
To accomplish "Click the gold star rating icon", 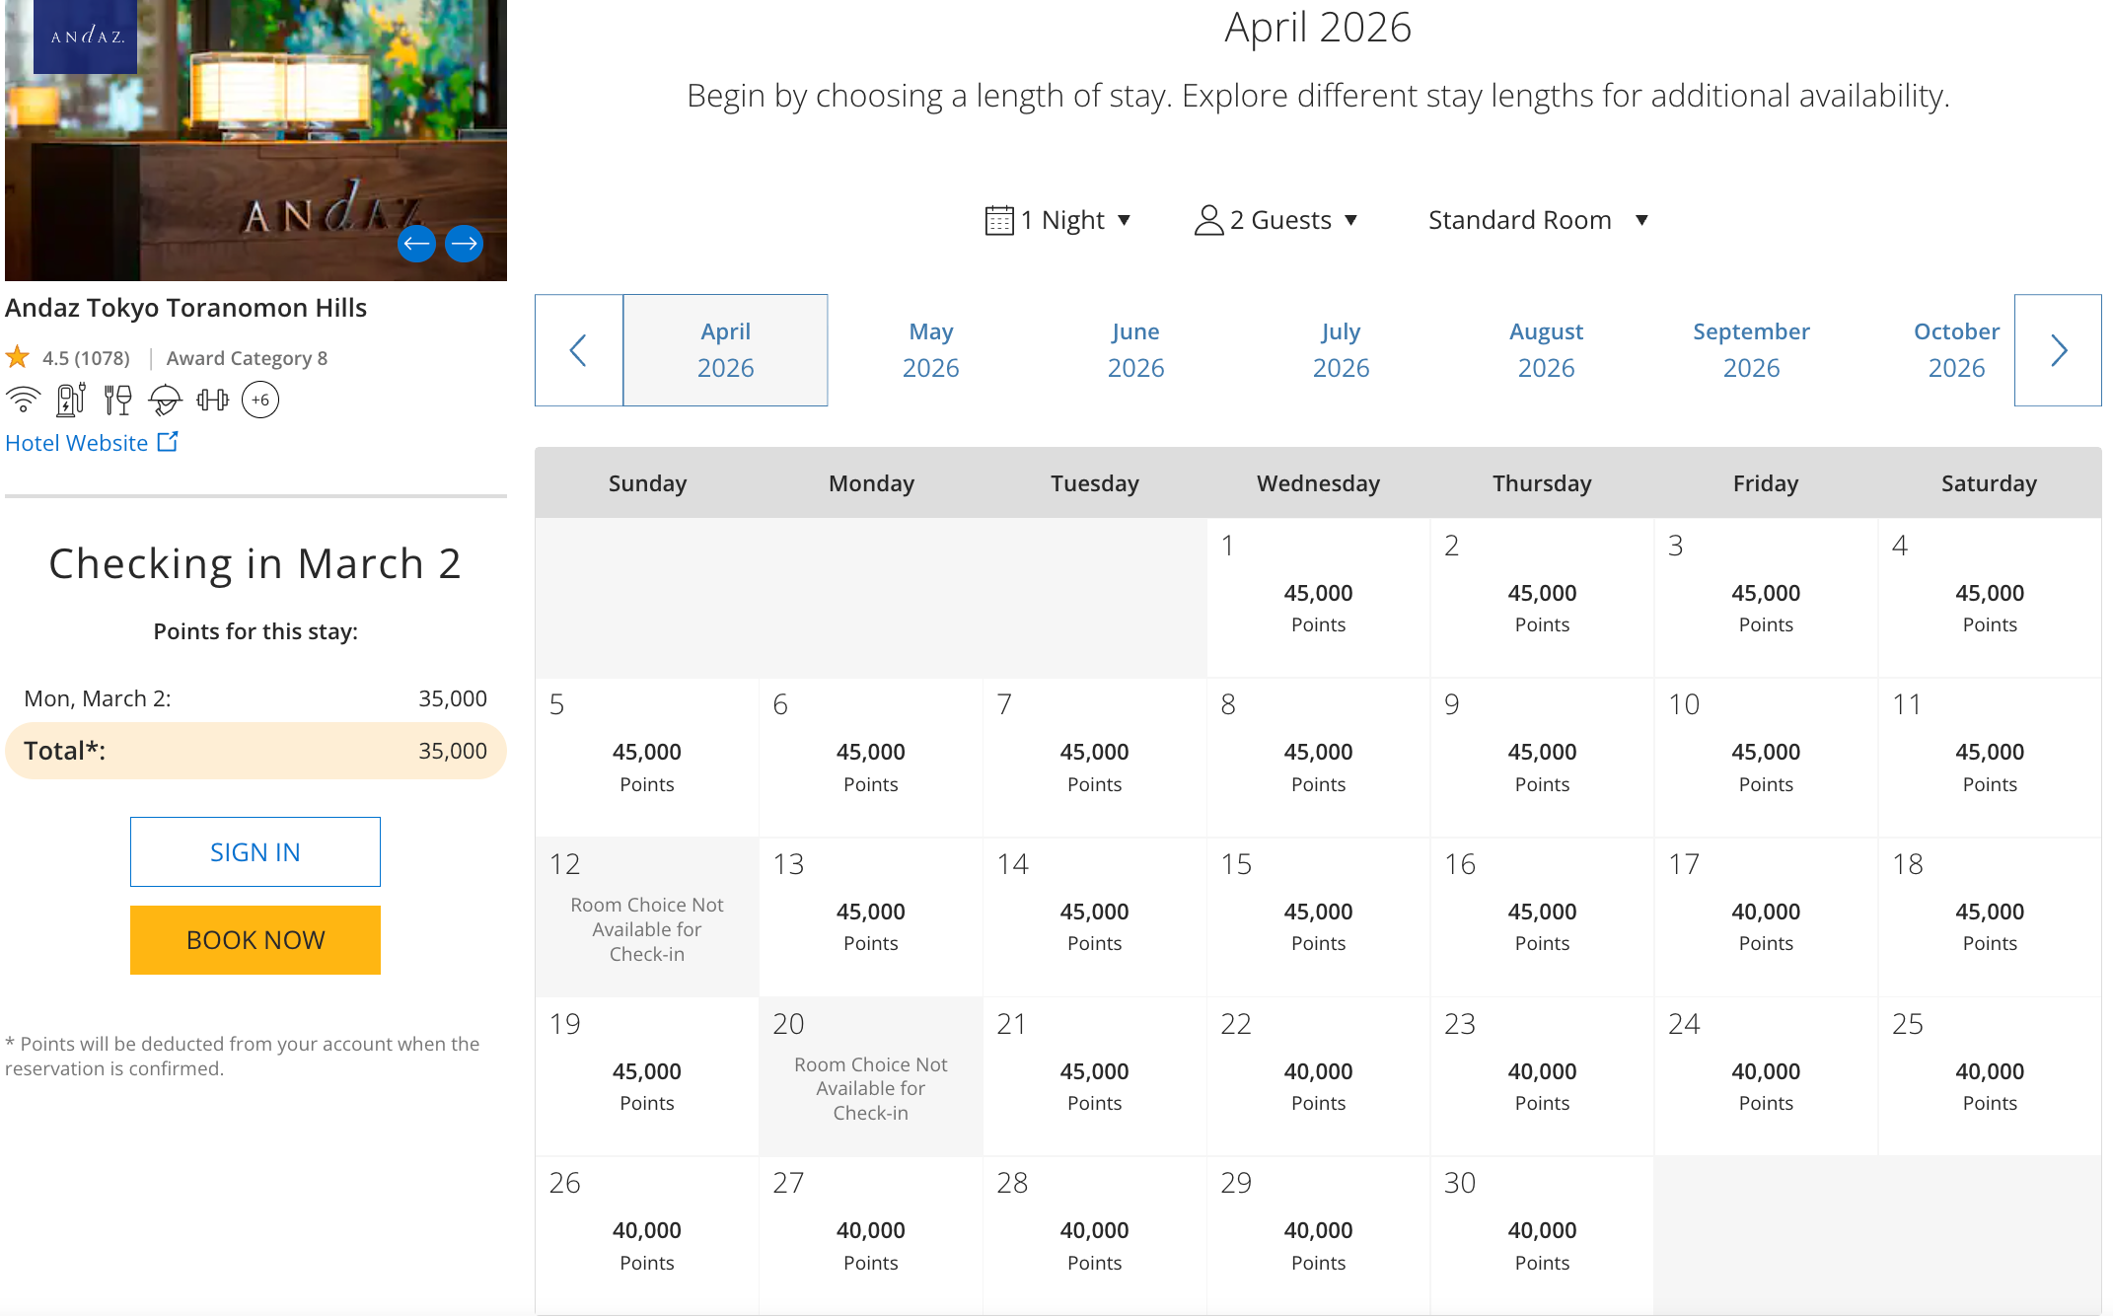I will coord(18,357).
